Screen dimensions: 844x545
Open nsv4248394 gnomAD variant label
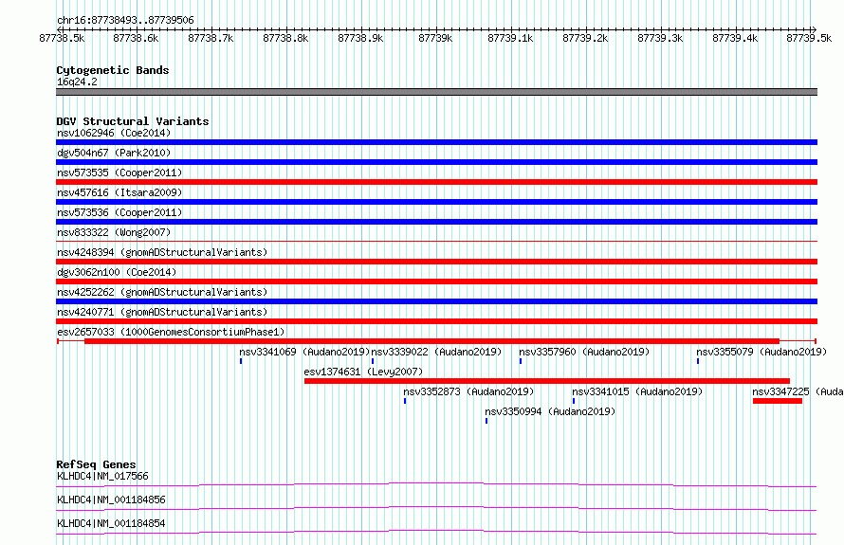click(x=162, y=252)
